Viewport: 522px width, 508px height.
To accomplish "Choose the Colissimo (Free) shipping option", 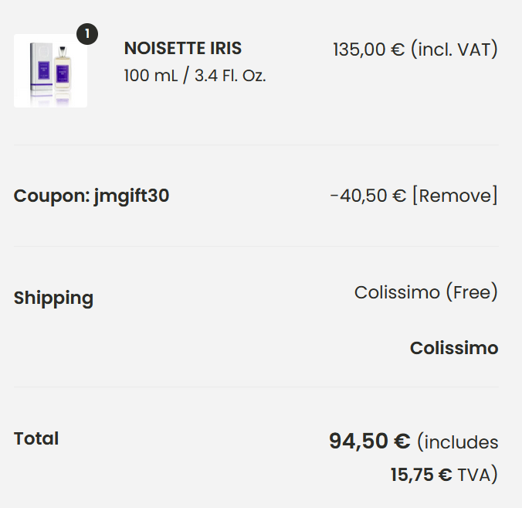I will pyautogui.click(x=425, y=292).
